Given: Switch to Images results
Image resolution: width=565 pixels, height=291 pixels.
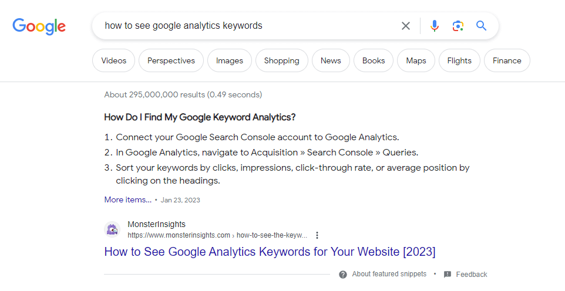Looking at the screenshot, I should click(x=229, y=60).
